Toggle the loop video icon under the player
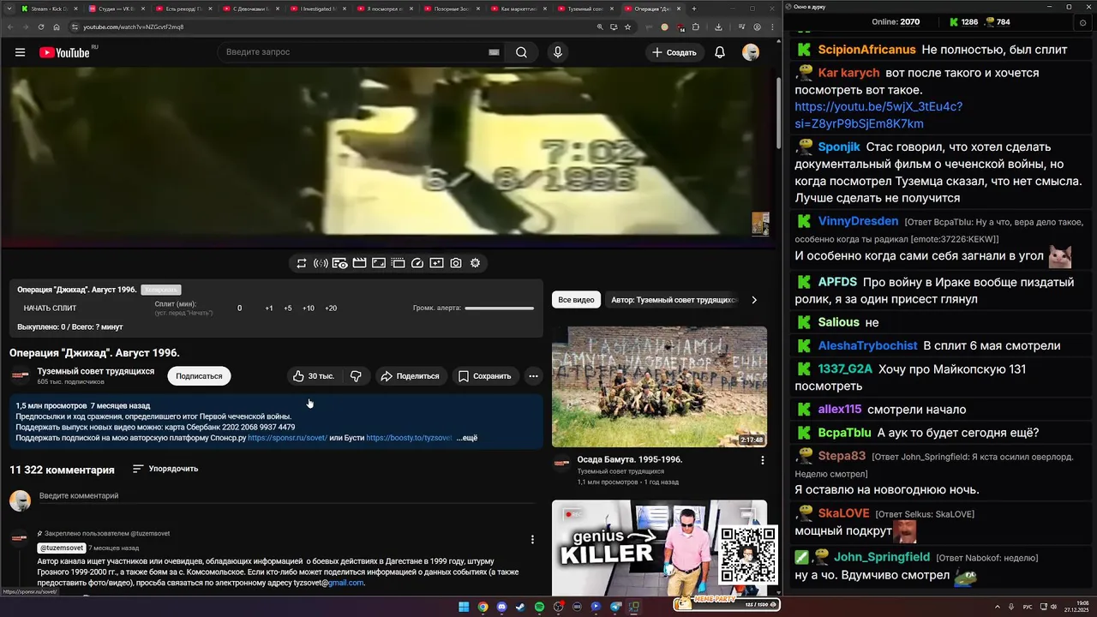Image resolution: width=1097 pixels, height=617 pixels. tap(302, 263)
